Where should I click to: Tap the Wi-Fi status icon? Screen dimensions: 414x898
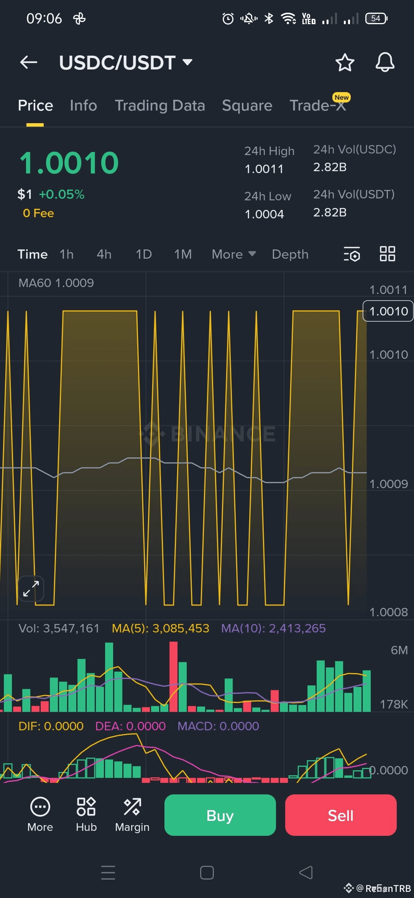point(288,18)
